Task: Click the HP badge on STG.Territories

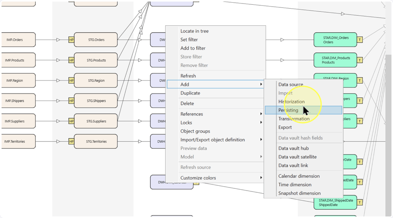Action: coord(71,141)
